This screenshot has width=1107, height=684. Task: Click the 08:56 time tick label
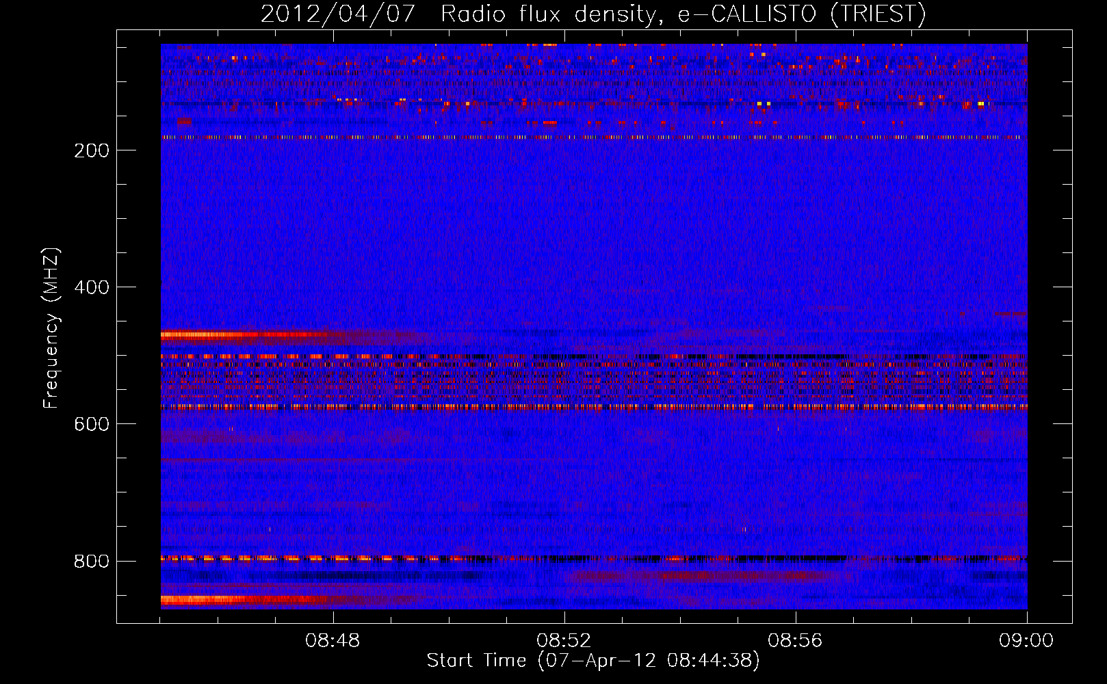[795, 641]
